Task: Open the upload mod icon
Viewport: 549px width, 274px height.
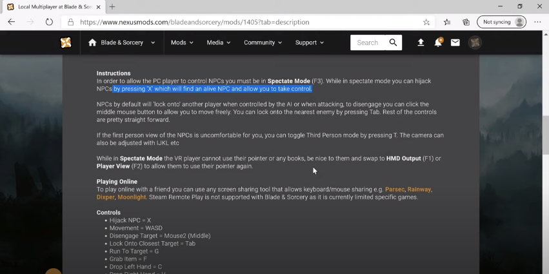Action: (x=421, y=43)
